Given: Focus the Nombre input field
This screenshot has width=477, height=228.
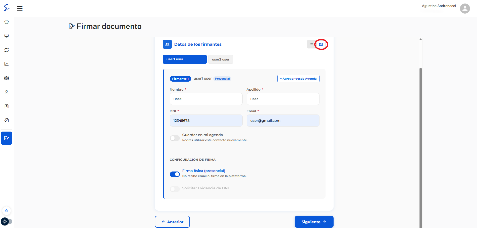Looking at the screenshot, I should coord(206,99).
